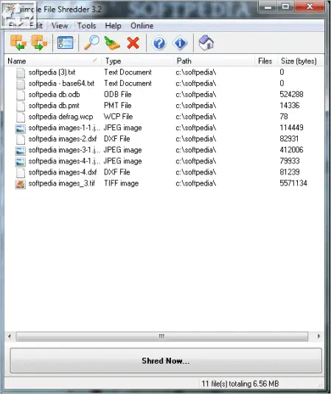This screenshot has width=331, height=394.
Task: Select the file name softpedia defrag.wcp
Action: pos(60,117)
